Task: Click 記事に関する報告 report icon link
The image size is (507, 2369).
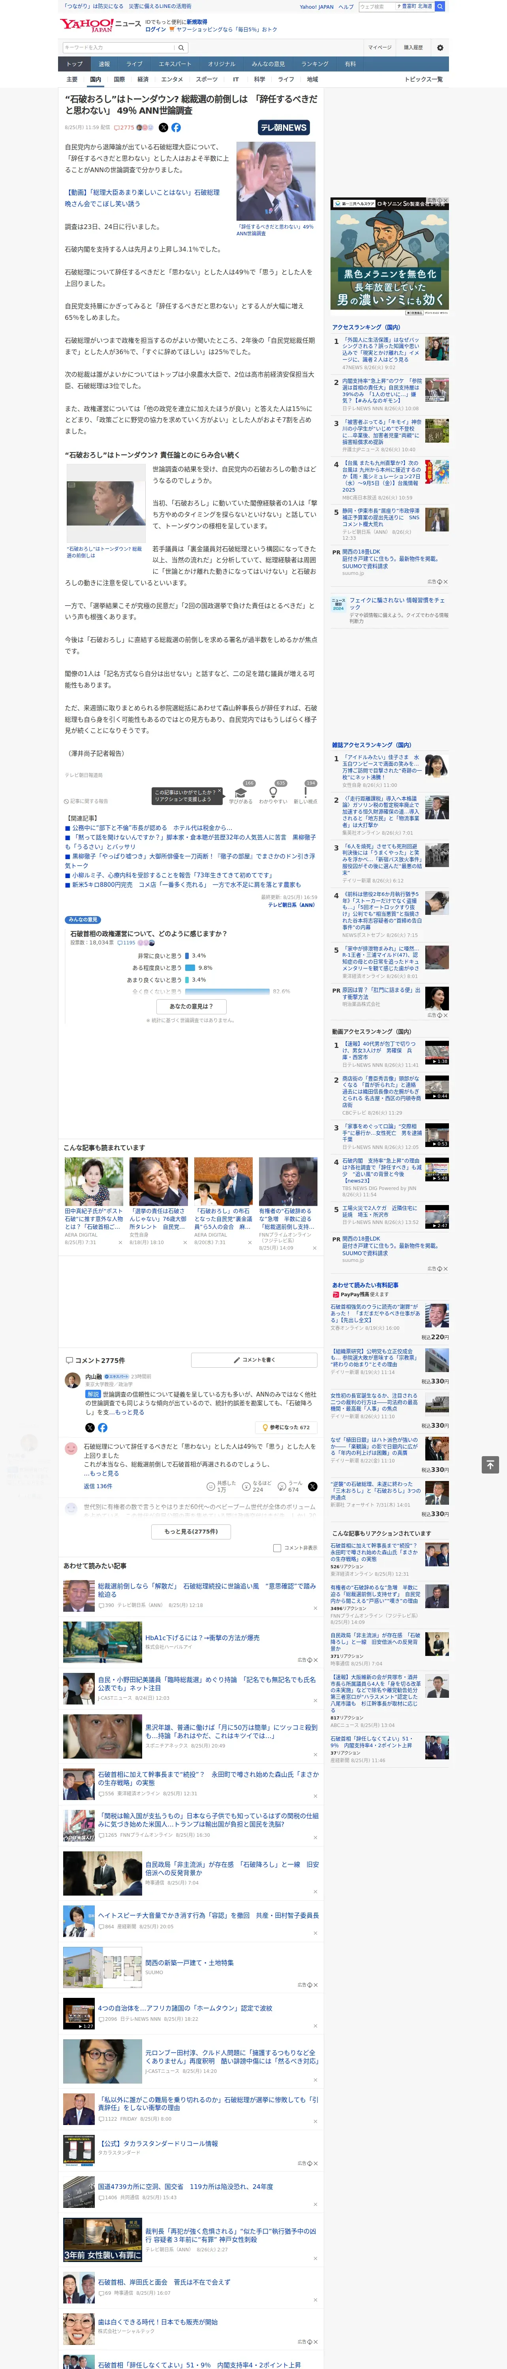Action: [x=86, y=801]
